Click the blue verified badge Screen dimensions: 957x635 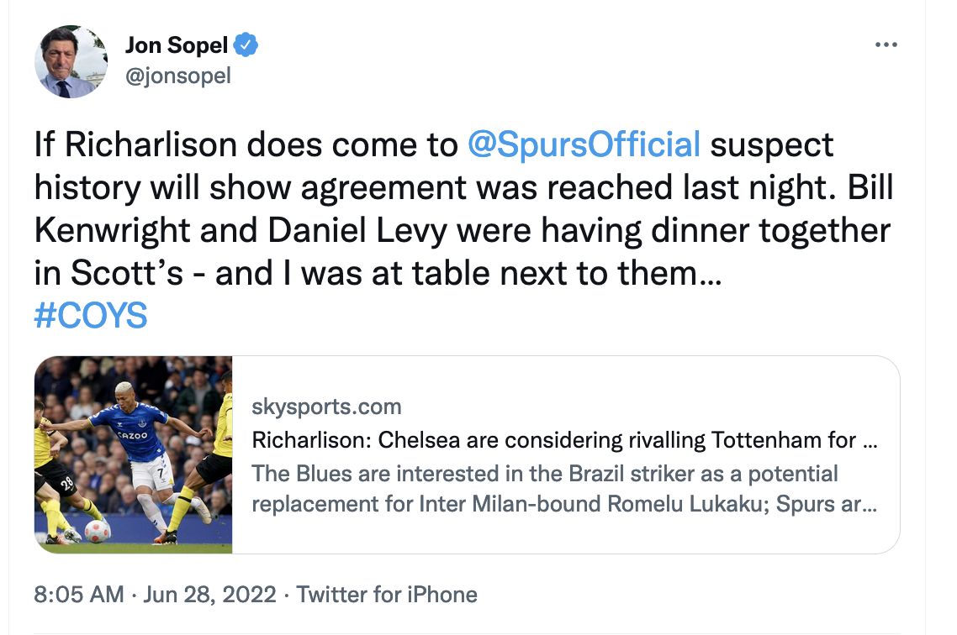(x=246, y=45)
